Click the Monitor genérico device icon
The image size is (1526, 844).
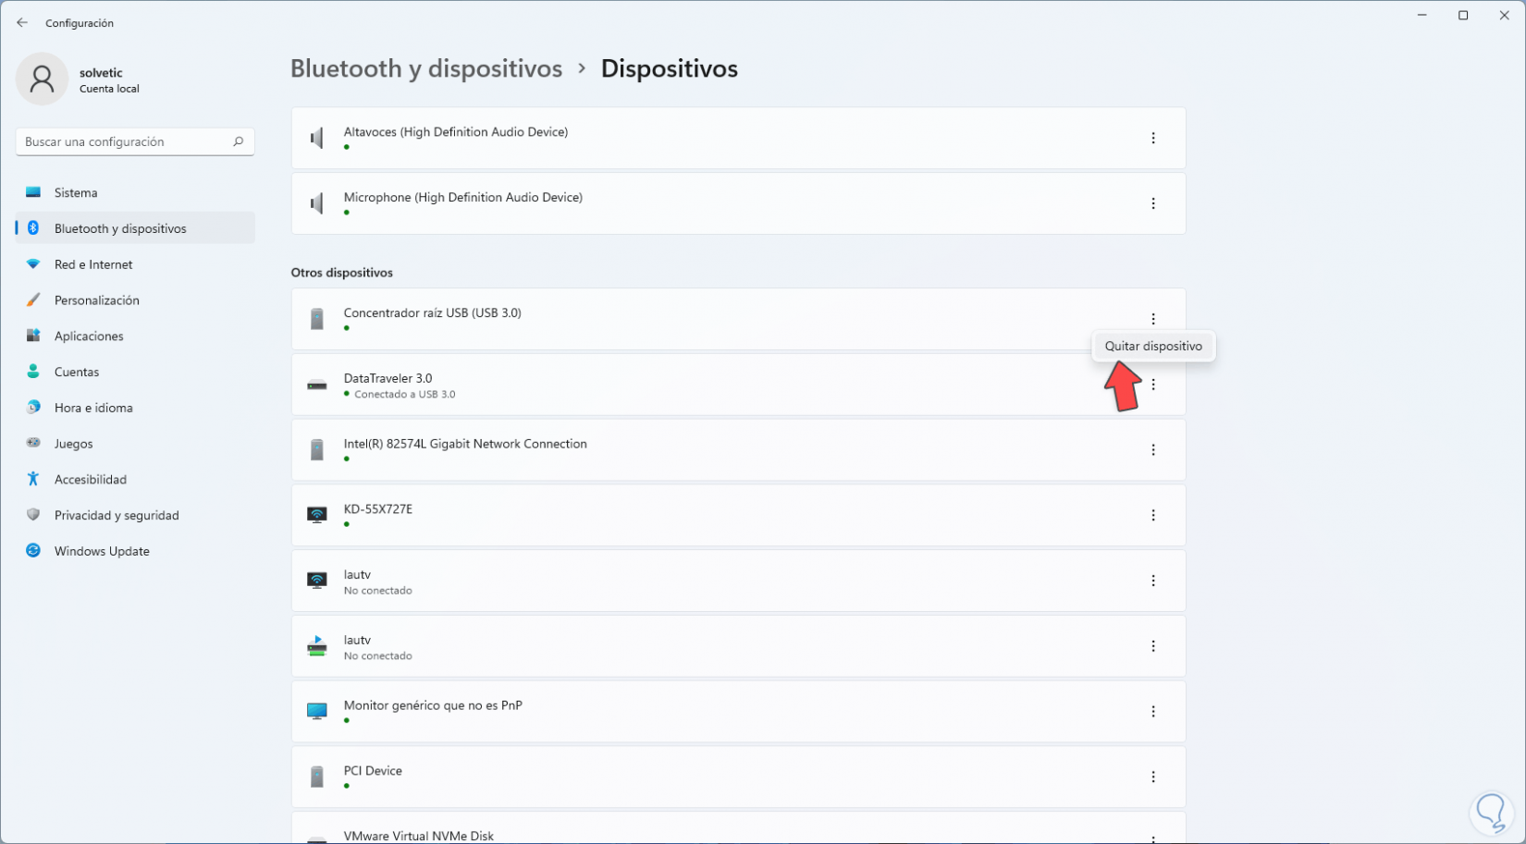click(317, 712)
